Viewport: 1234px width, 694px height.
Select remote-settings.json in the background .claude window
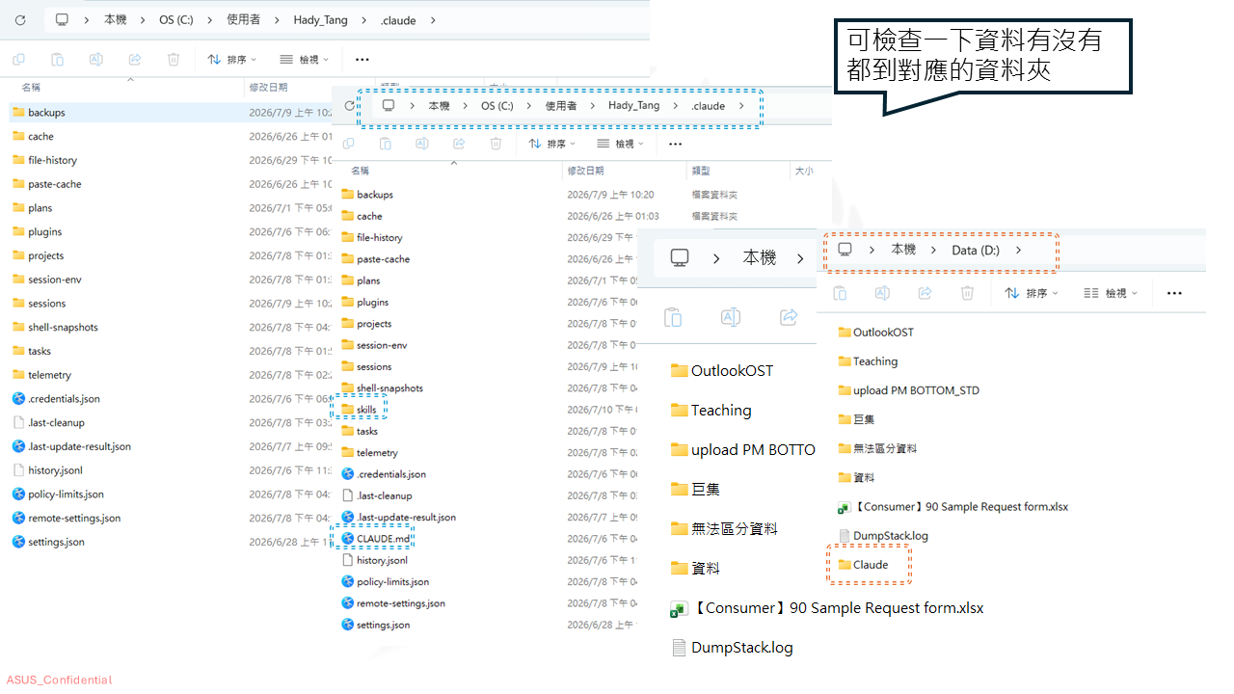coord(67,518)
